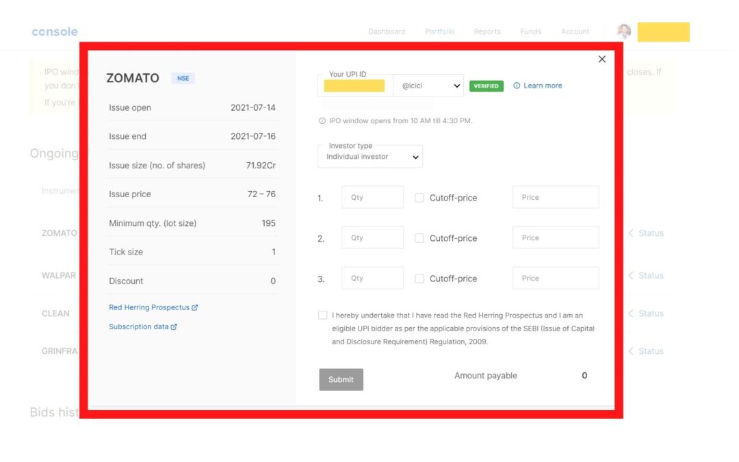
Task: View Status for the WALPAR row
Action: pos(646,275)
